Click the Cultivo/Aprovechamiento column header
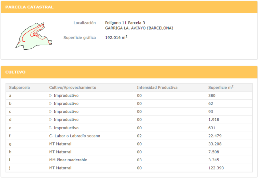The image size is (259, 178). 73,87
